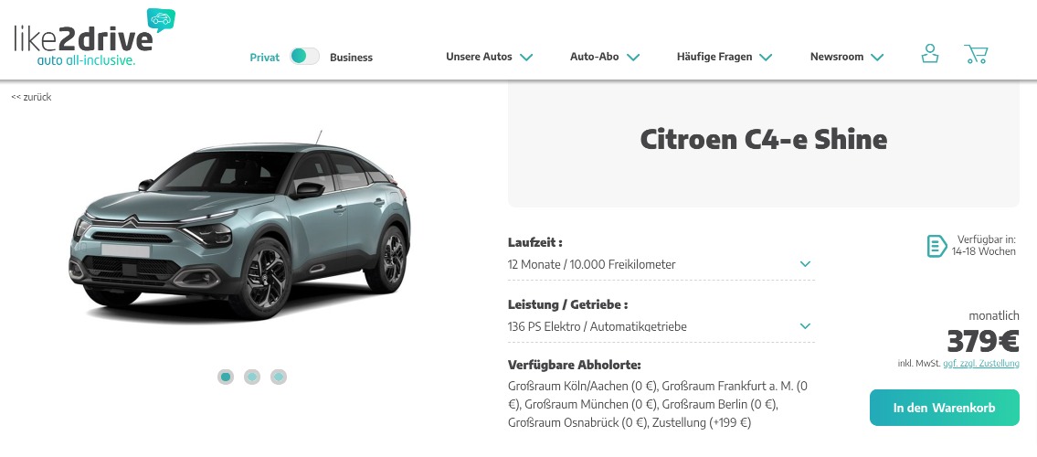Expand the Unsere Autos menu chevron
Screen dimensions: 1037x457
click(x=526, y=58)
